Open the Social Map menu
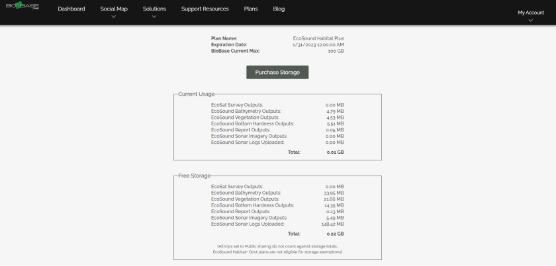The width and height of the screenshot is (556, 266). 114,9
